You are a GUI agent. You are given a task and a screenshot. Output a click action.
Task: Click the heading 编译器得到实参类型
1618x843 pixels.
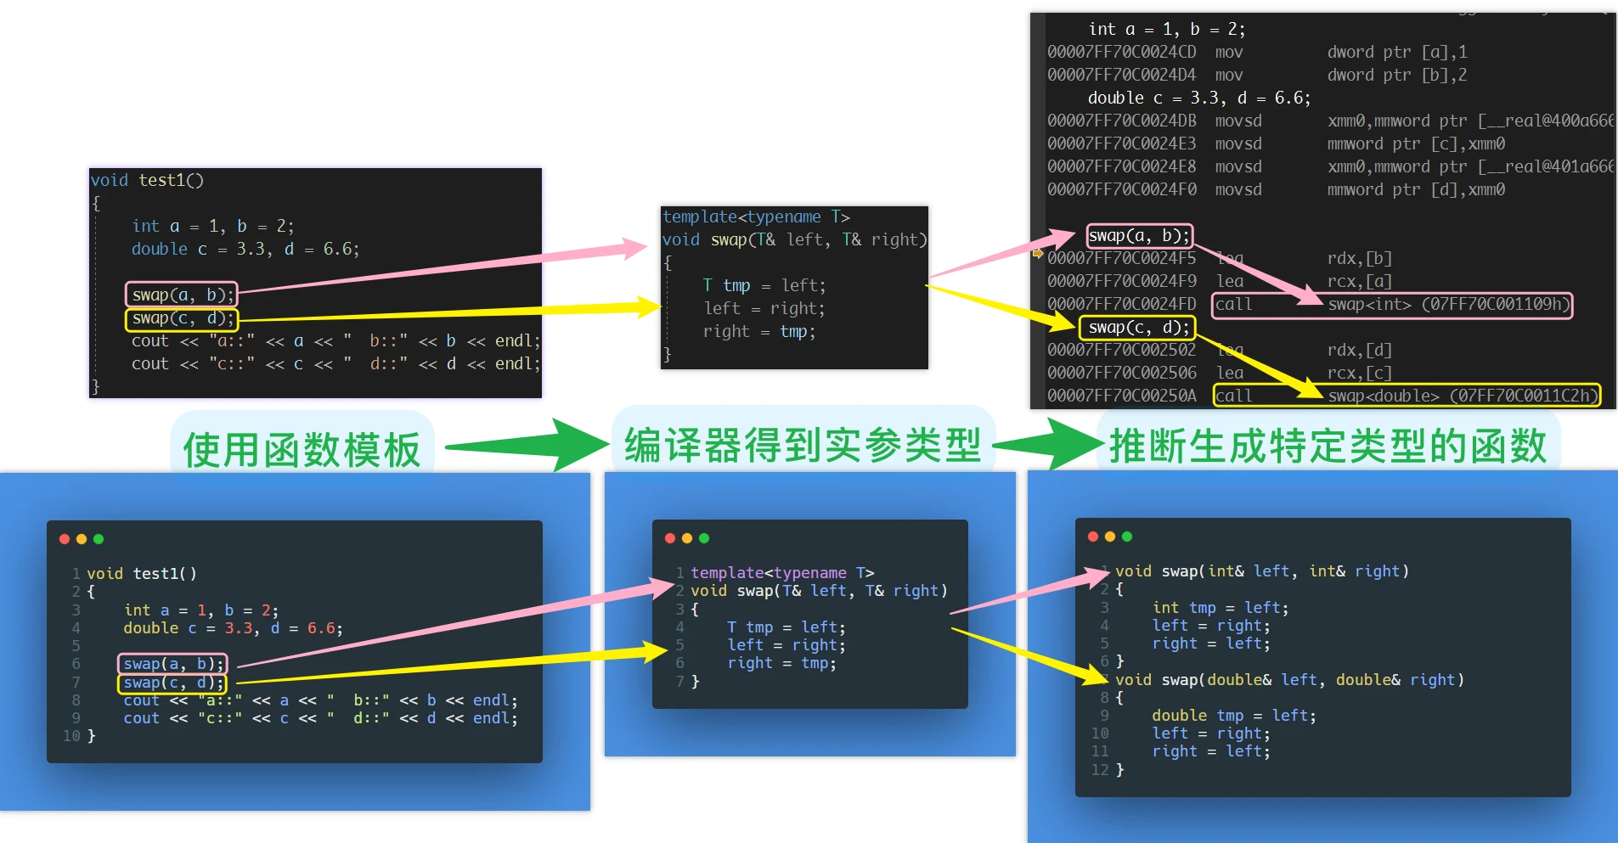pyautogui.click(x=803, y=445)
